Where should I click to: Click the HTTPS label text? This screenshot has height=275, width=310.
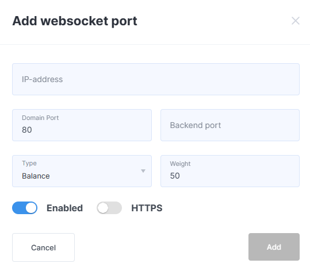(147, 208)
